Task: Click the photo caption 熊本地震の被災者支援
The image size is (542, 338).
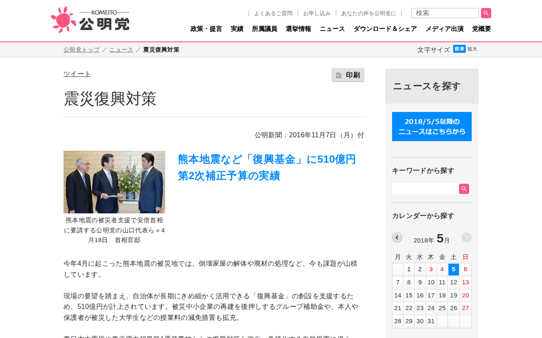Action: 114,230
